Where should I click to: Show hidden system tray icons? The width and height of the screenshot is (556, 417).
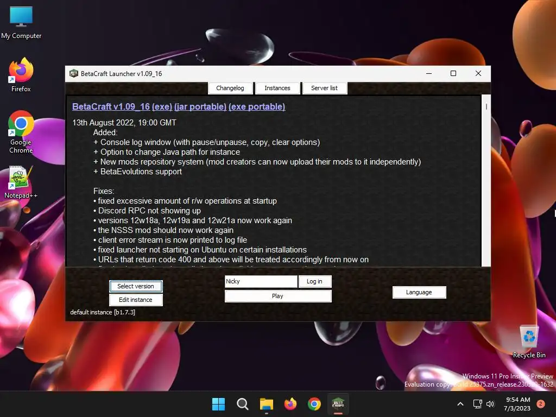460,404
